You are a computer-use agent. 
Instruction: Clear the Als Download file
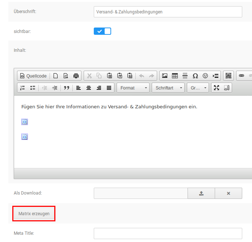tap(228, 193)
